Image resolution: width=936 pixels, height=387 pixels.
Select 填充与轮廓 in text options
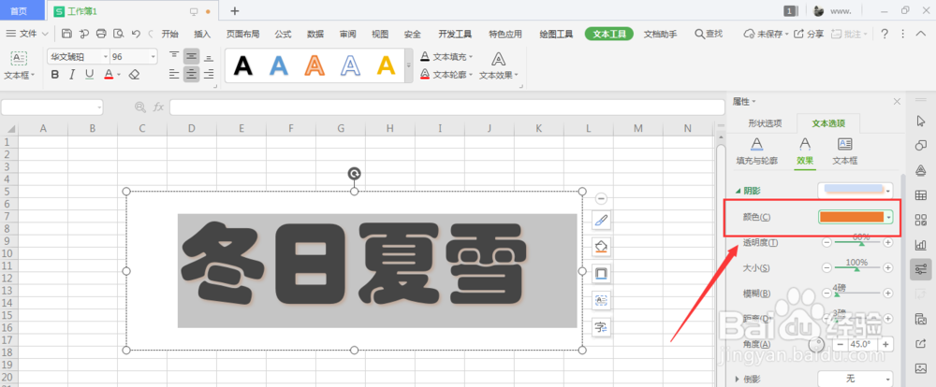[757, 150]
